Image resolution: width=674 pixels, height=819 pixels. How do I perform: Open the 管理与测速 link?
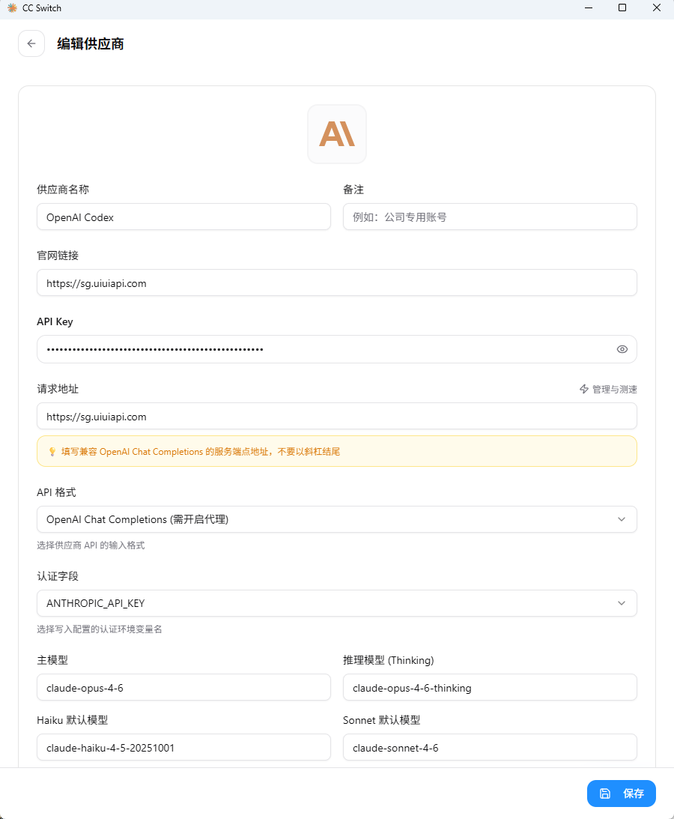click(x=614, y=390)
